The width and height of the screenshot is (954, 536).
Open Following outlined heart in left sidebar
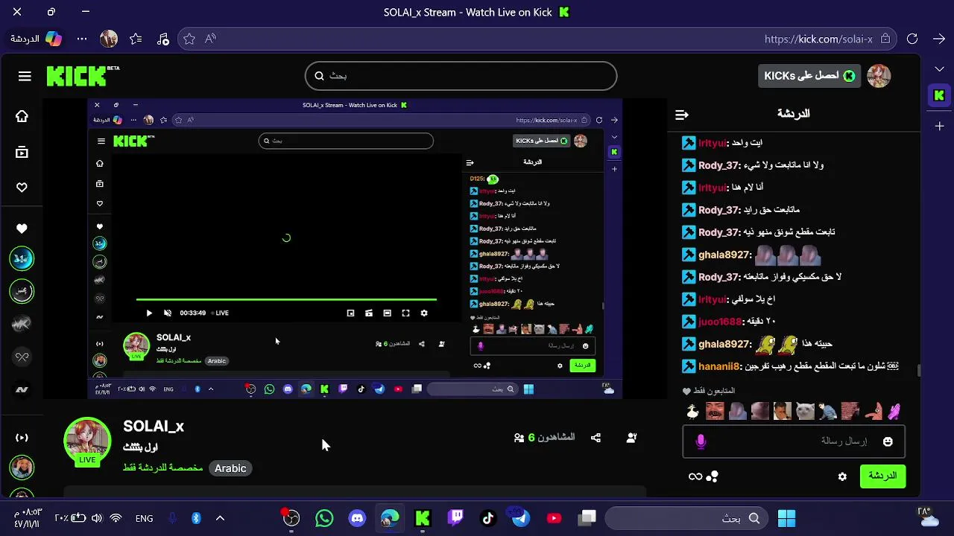tap(22, 188)
